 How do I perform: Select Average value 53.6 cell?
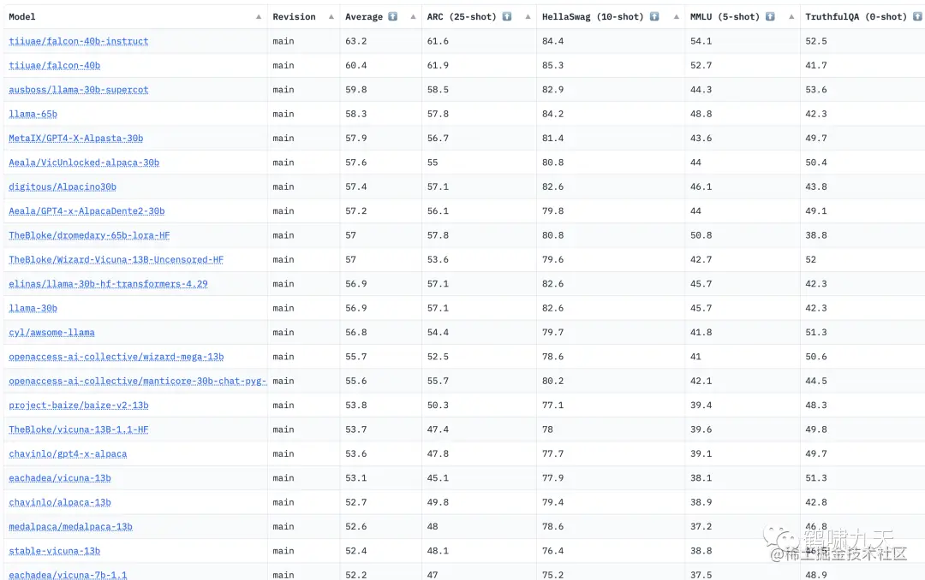point(356,454)
